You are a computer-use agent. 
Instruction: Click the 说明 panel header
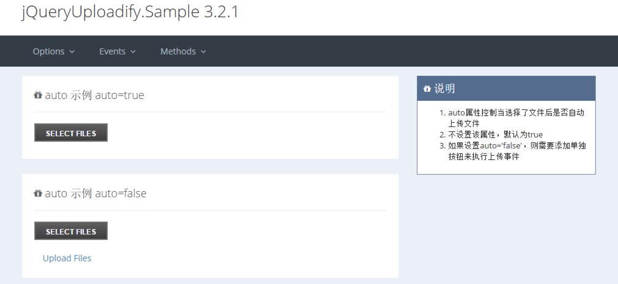click(x=506, y=89)
